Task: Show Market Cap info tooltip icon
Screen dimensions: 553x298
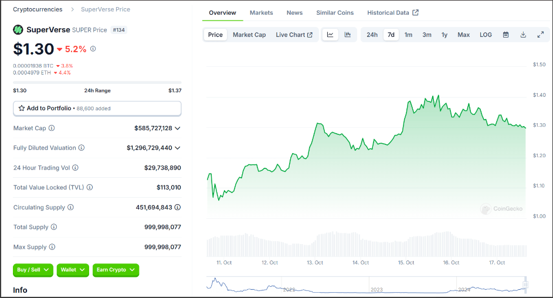Action: pyautogui.click(x=52, y=128)
